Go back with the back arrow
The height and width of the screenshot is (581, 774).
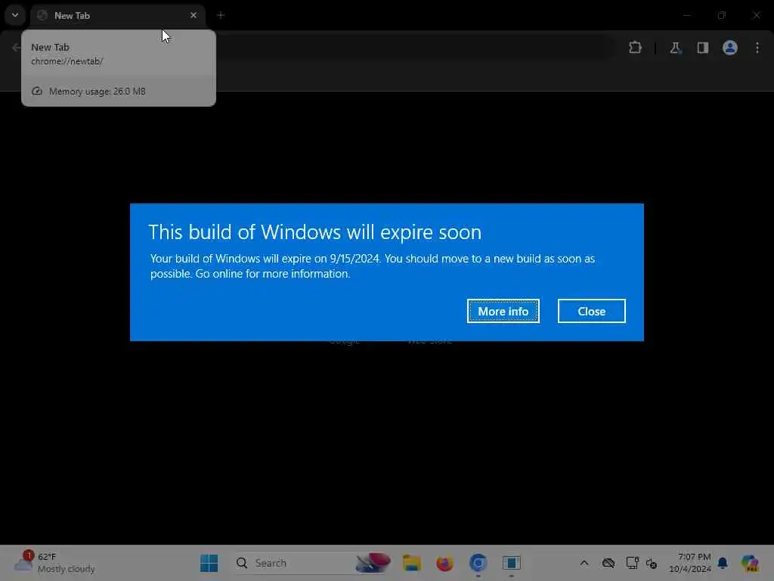click(15, 48)
